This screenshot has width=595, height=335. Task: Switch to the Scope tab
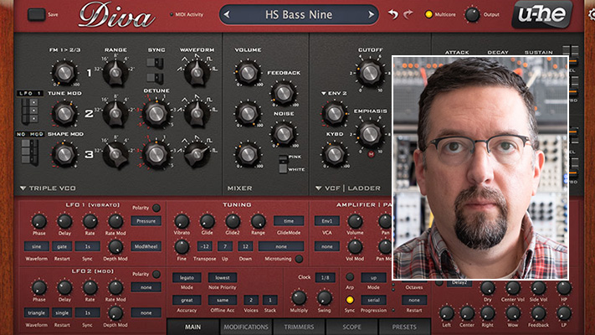352,327
